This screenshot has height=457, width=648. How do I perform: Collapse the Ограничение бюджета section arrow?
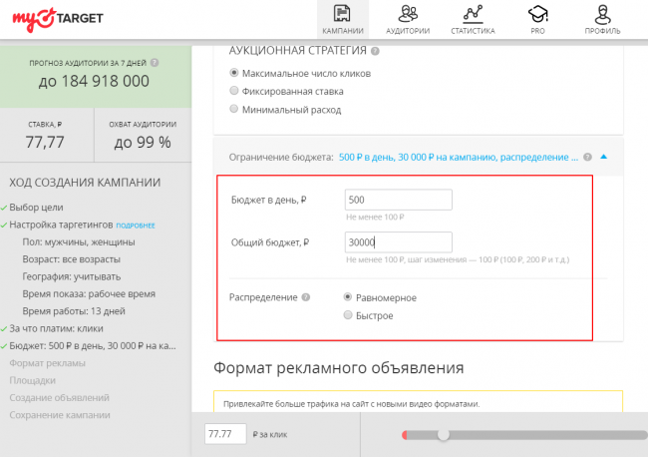pyautogui.click(x=603, y=157)
